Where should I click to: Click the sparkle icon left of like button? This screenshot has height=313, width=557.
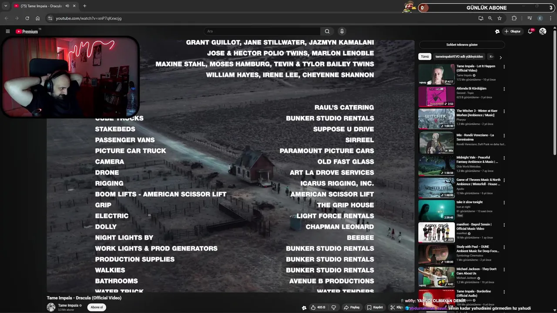(304, 307)
